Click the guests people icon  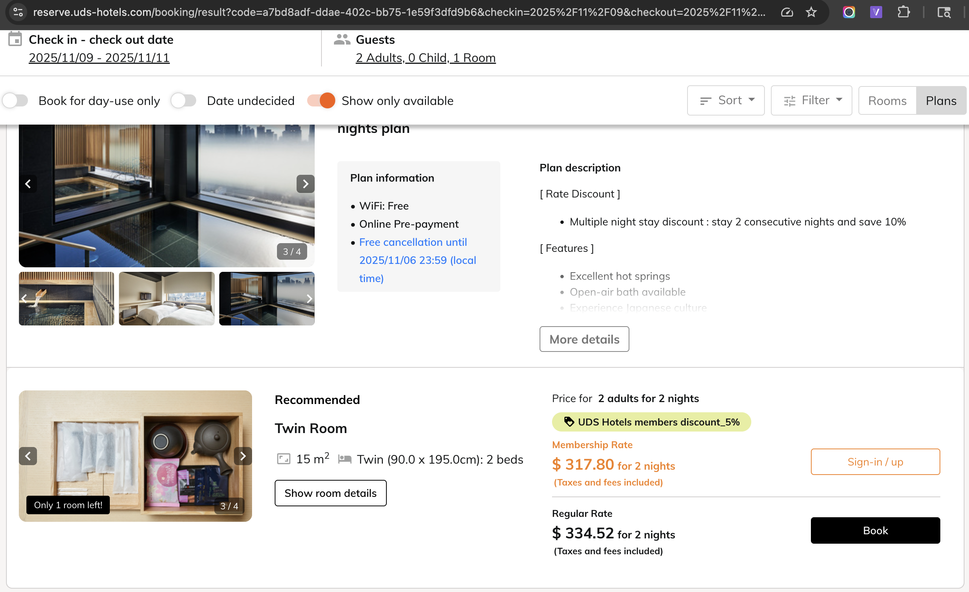[x=341, y=39]
